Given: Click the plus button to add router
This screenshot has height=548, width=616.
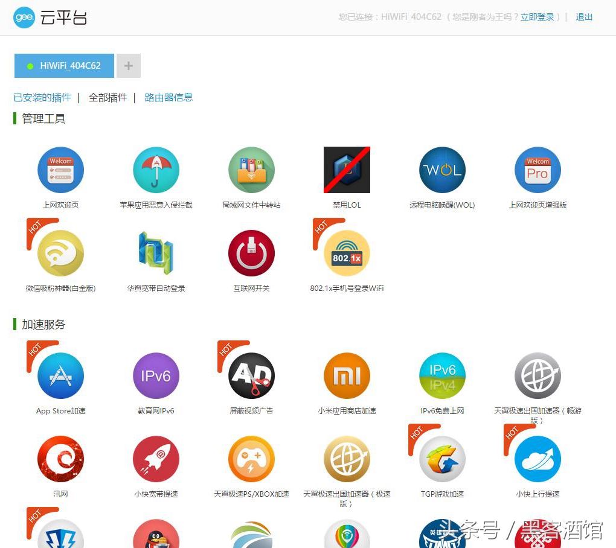Looking at the screenshot, I should coord(129,66).
